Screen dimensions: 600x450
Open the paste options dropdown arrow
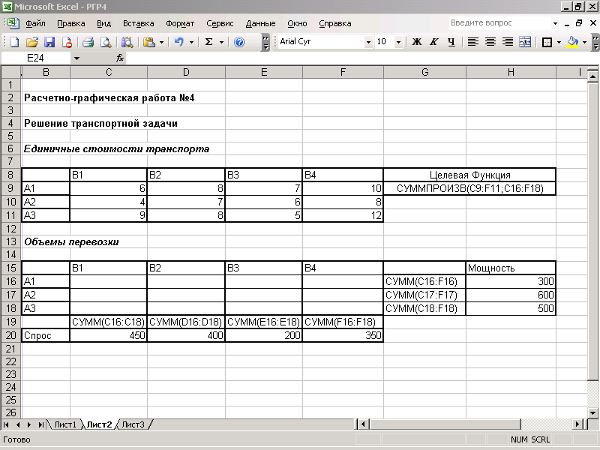161,42
